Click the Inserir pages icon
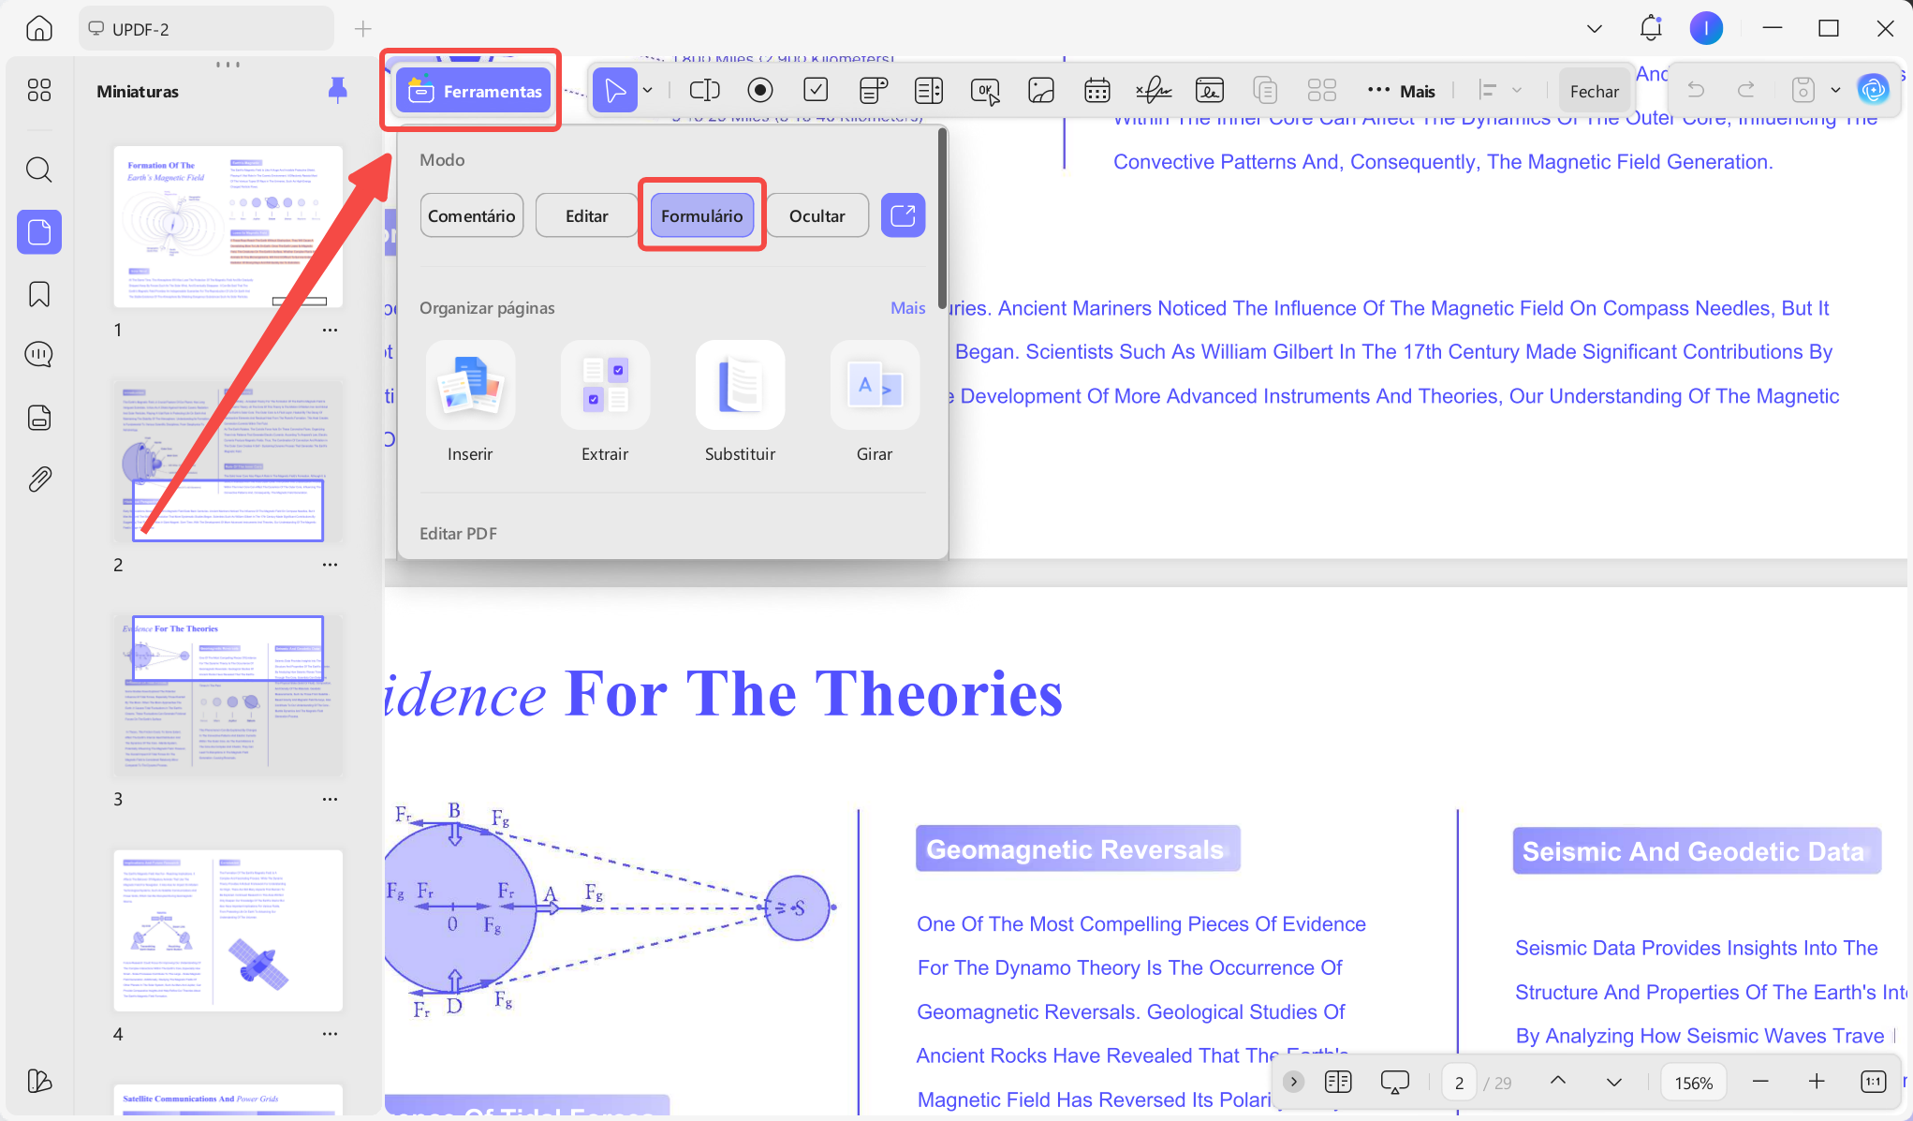This screenshot has width=1913, height=1121. (470, 385)
